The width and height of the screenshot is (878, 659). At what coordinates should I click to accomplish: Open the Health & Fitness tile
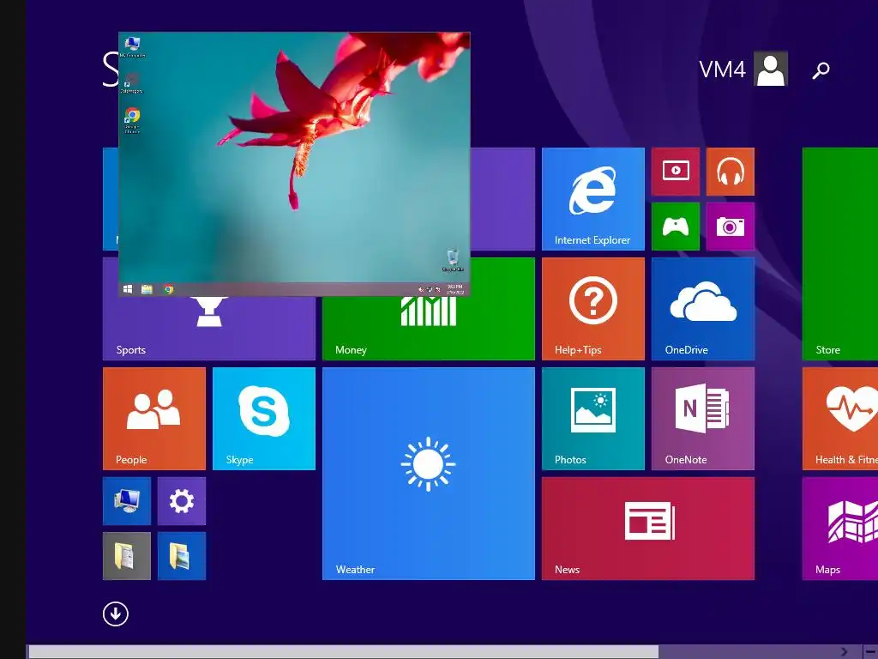pyautogui.click(x=840, y=419)
